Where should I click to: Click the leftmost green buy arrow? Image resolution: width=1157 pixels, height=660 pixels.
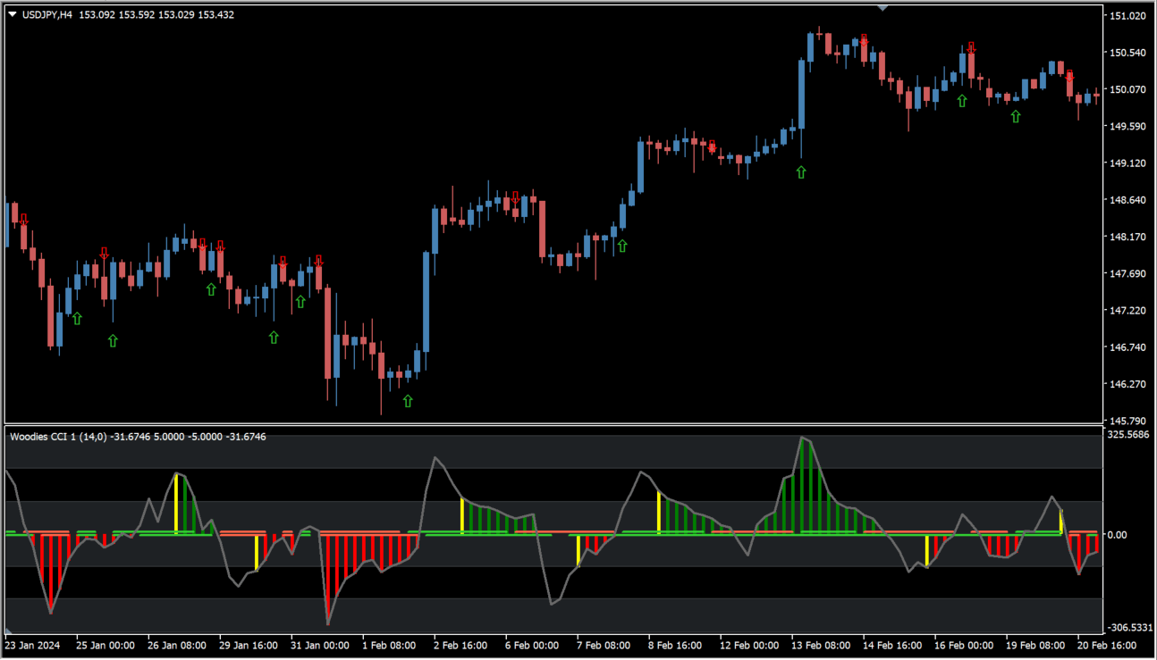point(77,318)
